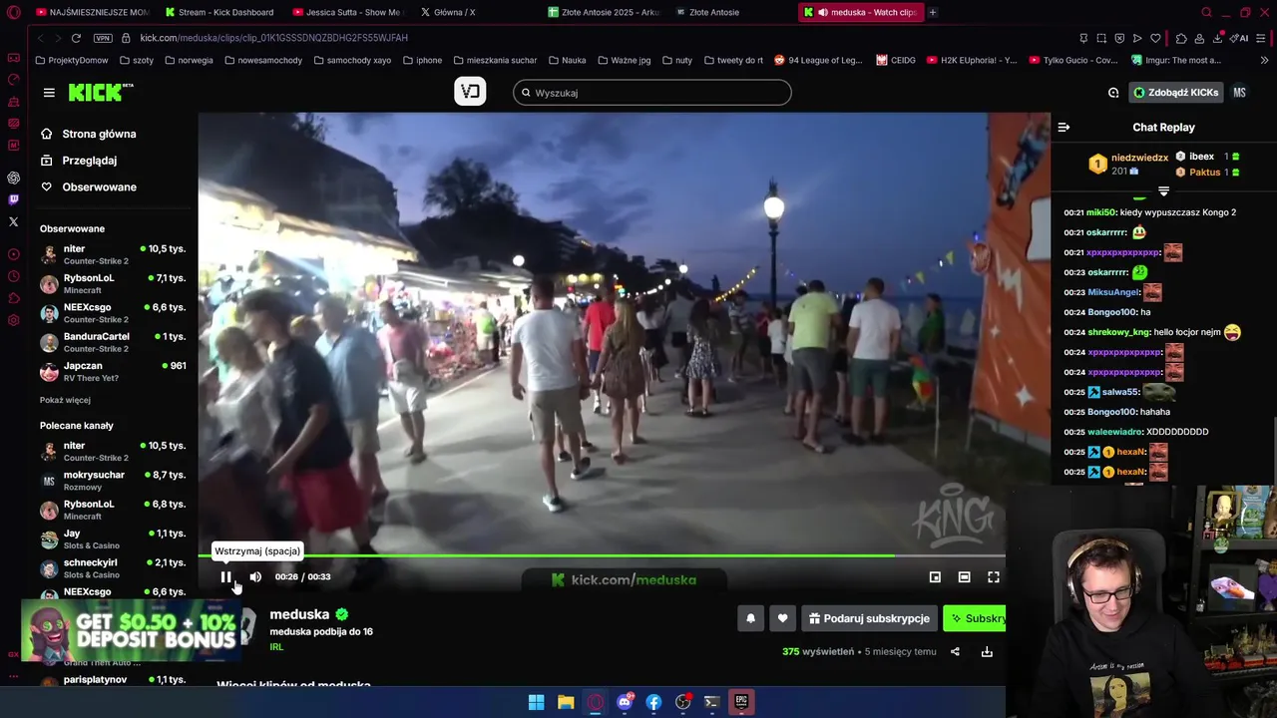Open the CEIDG bookmark
Image resolution: width=1277 pixels, height=718 pixels.
[x=896, y=60]
